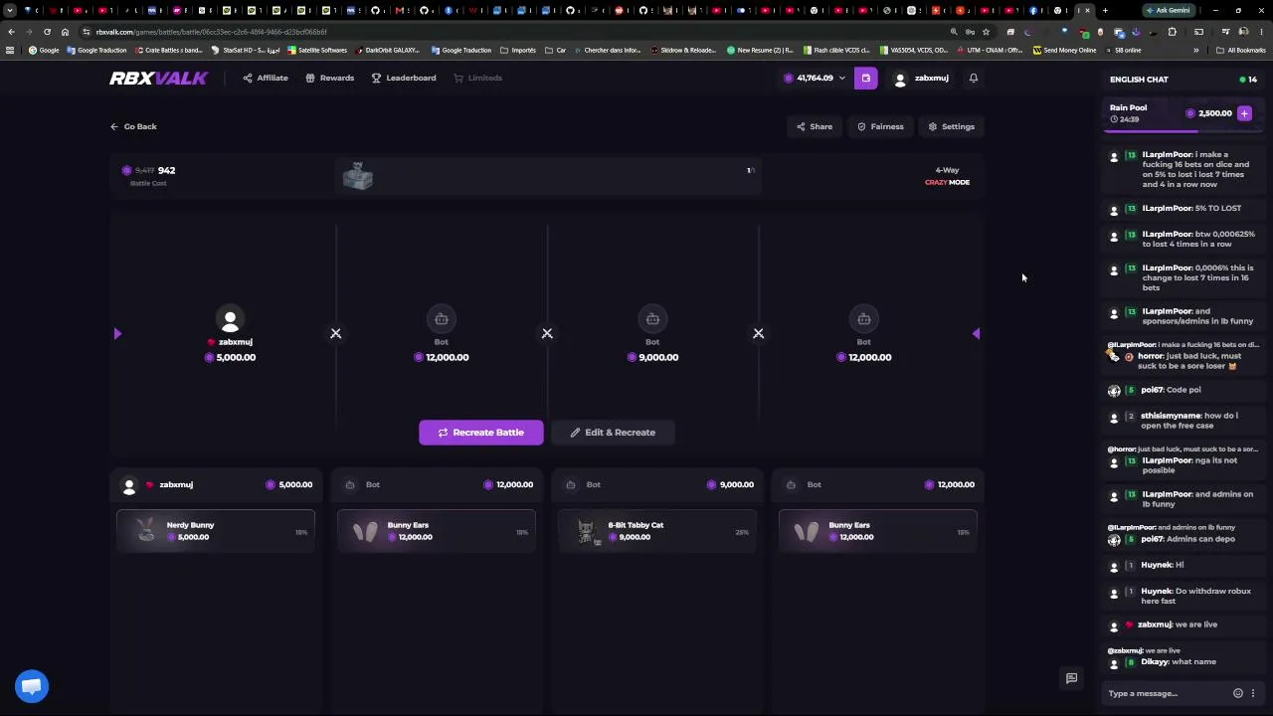Click the ENGLISH CHAT header
1273x716 pixels.
[1139, 80]
